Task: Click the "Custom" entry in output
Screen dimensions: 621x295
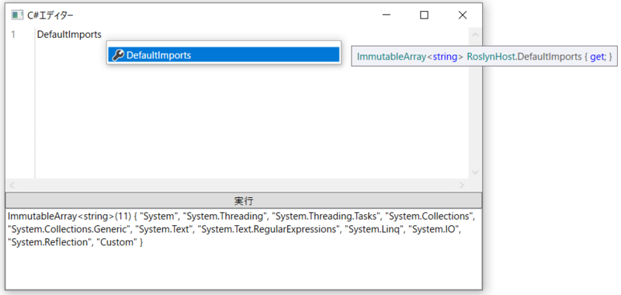Action: 116,242
